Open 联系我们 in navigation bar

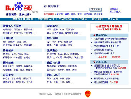pos(97,19)
